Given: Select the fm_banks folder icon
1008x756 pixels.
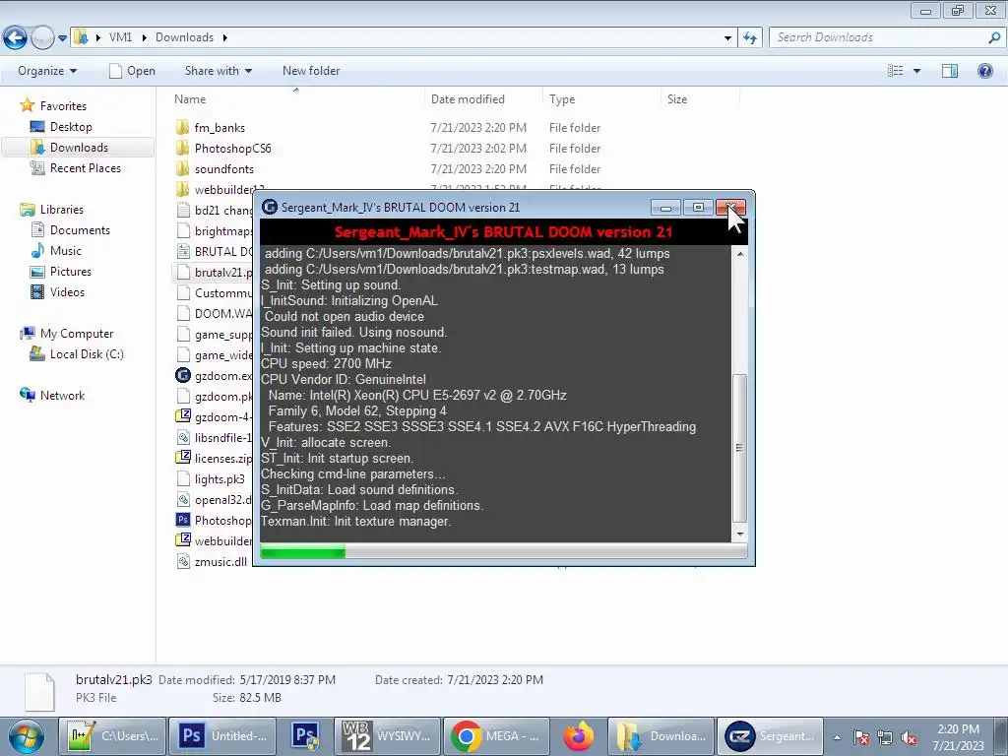Looking at the screenshot, I should 182,127.
